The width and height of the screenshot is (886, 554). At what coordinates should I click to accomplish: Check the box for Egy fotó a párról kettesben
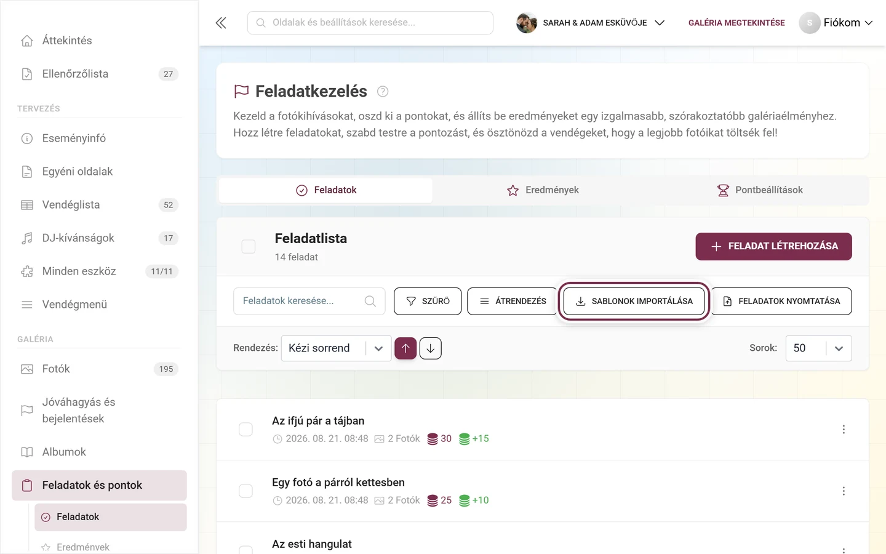tap(245, 491)
